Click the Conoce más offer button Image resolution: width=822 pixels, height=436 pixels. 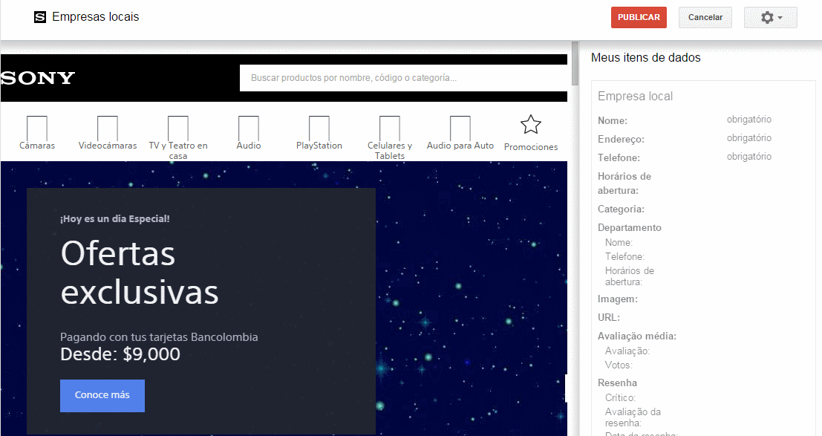[102, 396]
